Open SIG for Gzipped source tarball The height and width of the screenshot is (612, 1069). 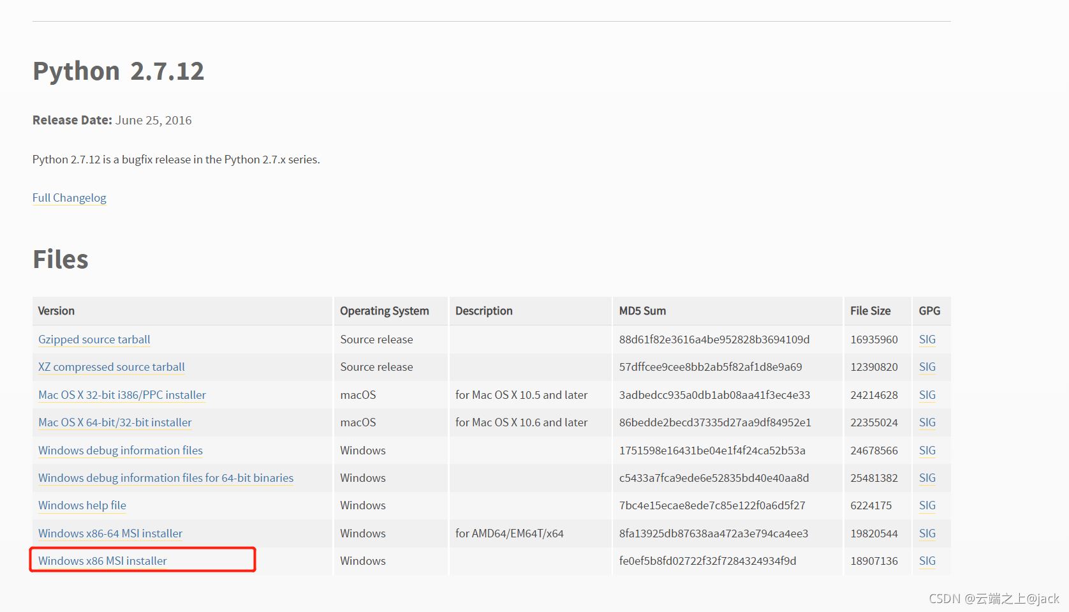tap(927, 340)
